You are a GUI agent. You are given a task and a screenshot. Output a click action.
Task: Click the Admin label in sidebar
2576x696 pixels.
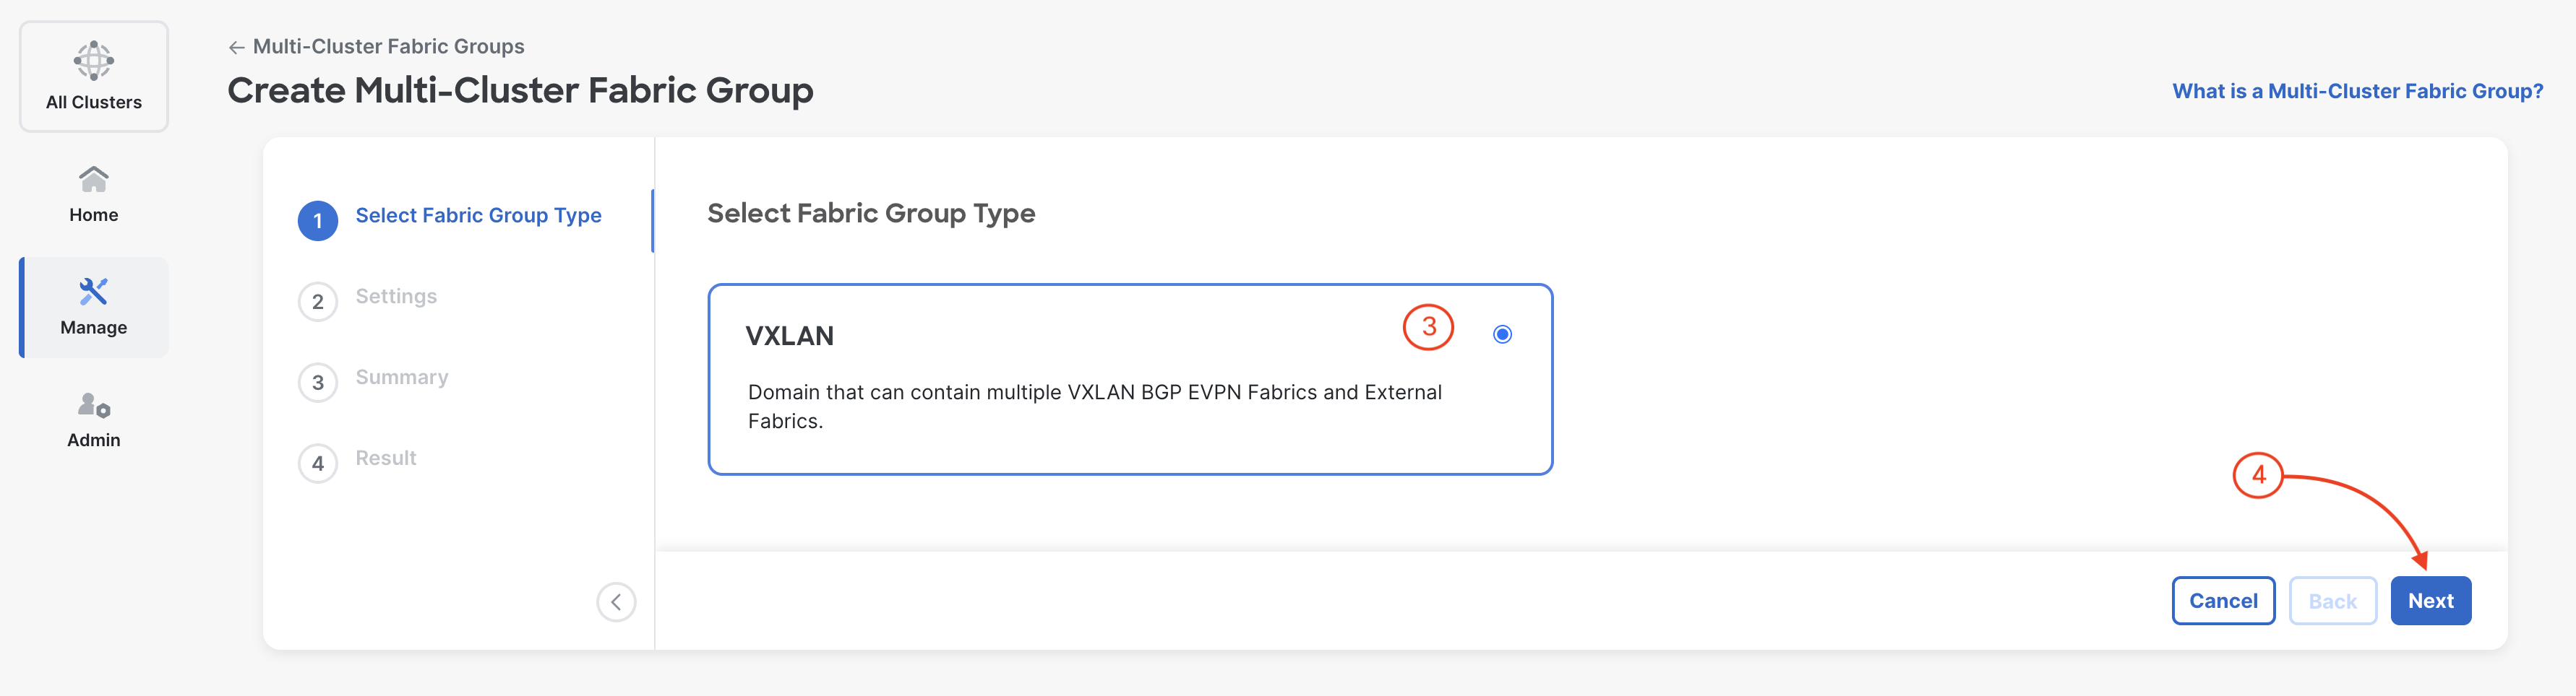click(x=94, y=440)
